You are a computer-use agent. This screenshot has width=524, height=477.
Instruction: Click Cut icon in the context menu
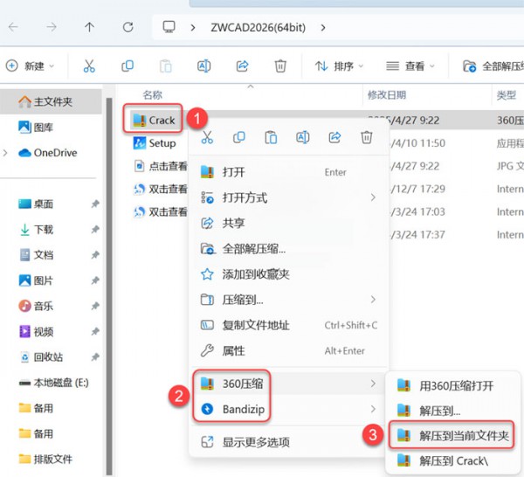click(207, 137)
